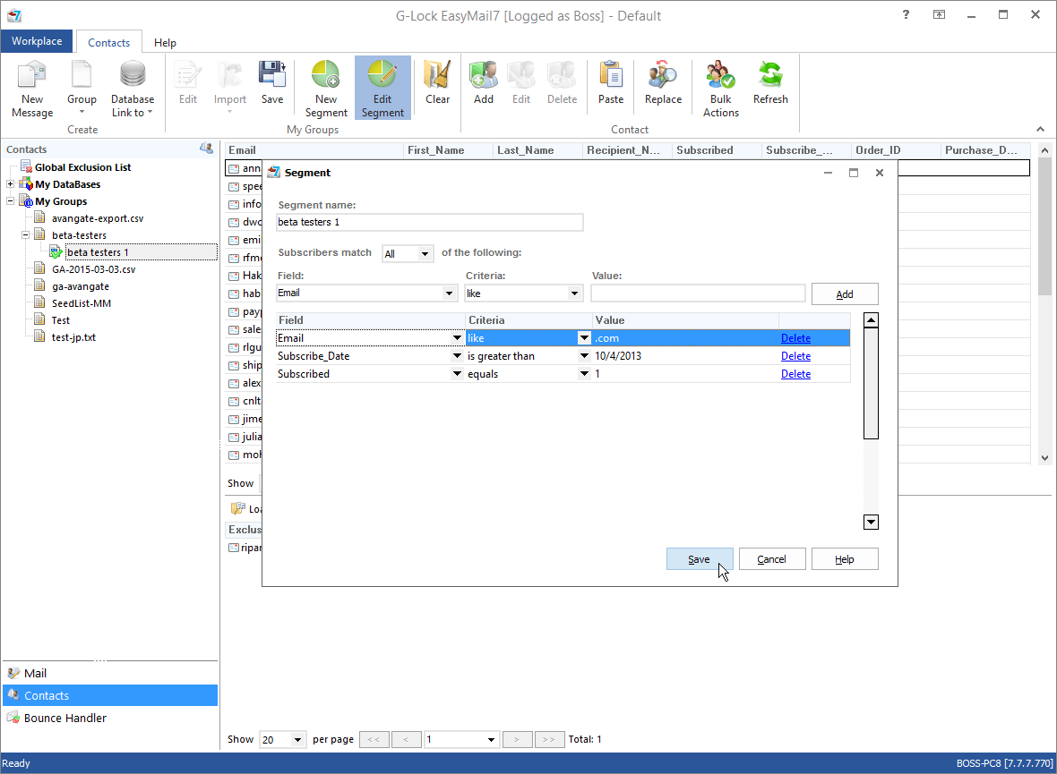Screen dimensions: 1057x774
Task: Click the Replace contact icon
Action: (663, 87)
